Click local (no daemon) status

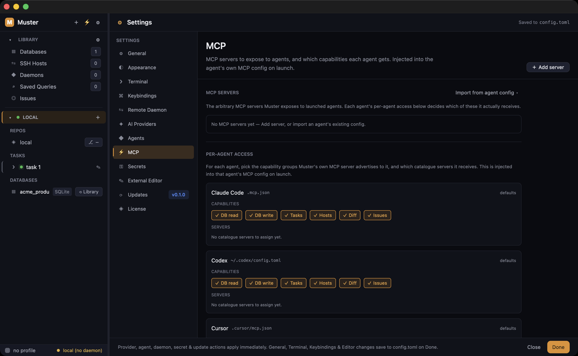click(x=79, y=350)
